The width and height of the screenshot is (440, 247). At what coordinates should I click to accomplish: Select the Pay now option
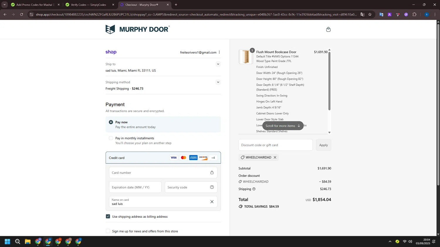(111, 122)
